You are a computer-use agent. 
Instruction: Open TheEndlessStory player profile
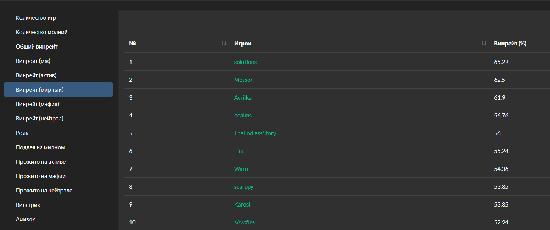tap(255, 133)
